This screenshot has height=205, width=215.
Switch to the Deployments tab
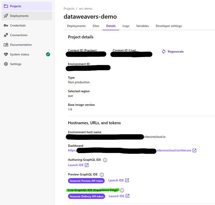click(x=76, y=26)
